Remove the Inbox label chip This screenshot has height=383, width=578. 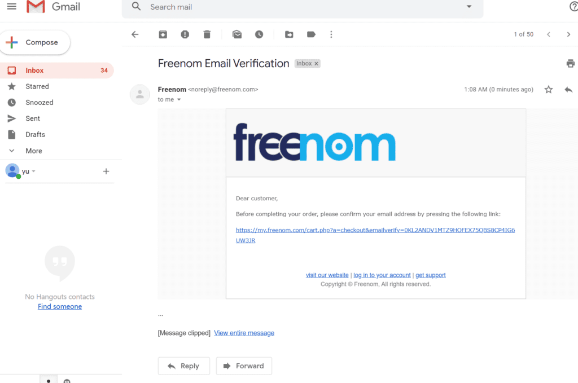[x=317, y=63]
